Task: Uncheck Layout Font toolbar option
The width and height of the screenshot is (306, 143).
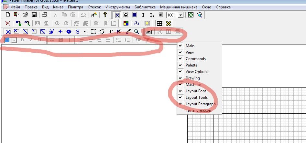Action: (x=196, y=91)
